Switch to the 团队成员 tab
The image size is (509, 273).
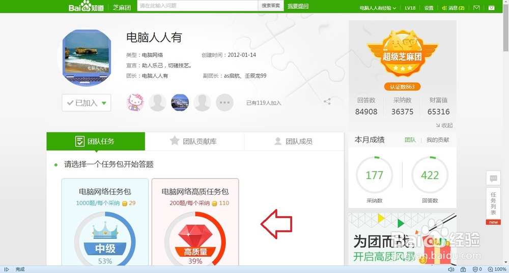294,142
